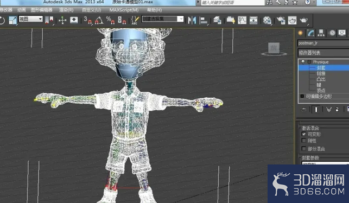Viewport: 349px width, 203px height.
Task: Open the Layer Manager
Action: [217, 20]
